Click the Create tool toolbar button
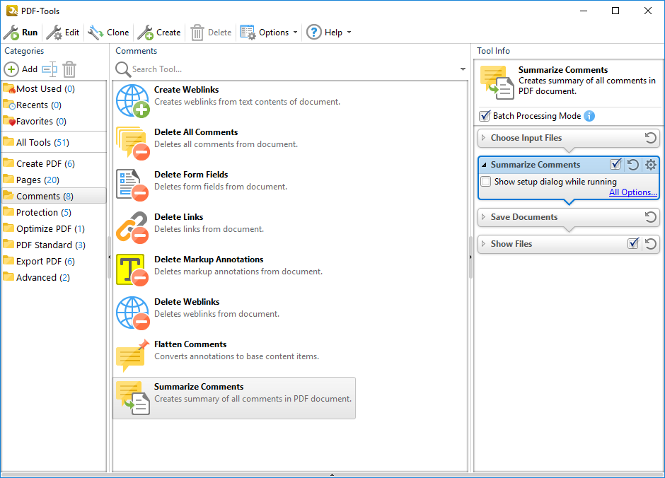The height and width of the screenshot is (478, 665). (x=159, y=33)
